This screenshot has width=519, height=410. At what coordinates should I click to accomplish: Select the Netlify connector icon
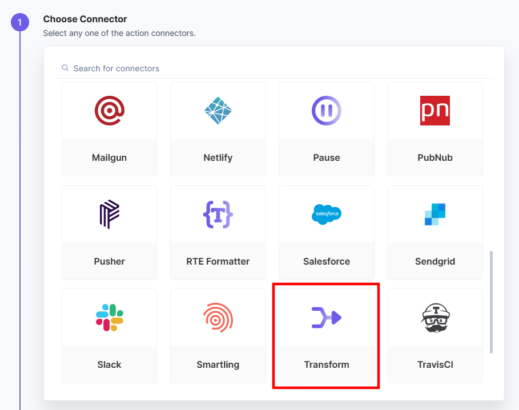pyautogui.click(x=218, y=111)
